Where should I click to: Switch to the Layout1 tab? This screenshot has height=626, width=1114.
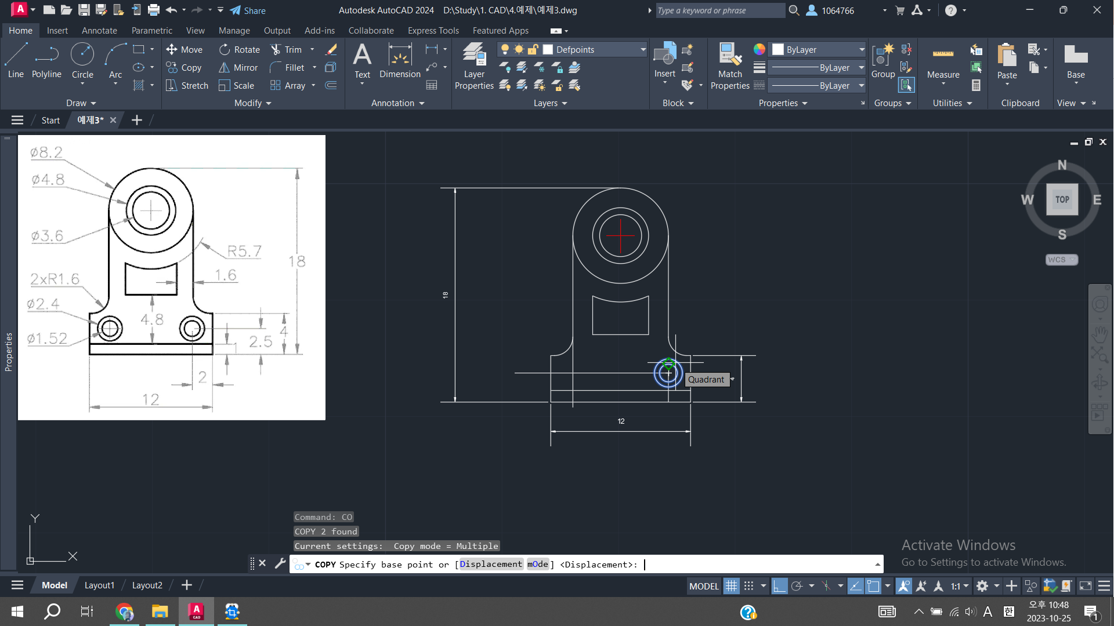coord(99,585)
